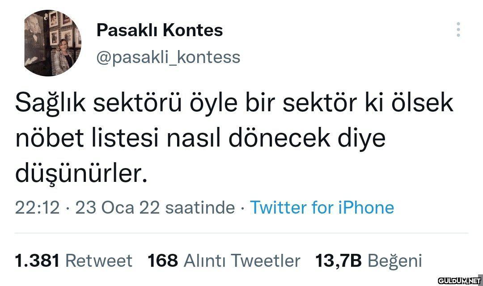Click the 168 quote count number

163,260
